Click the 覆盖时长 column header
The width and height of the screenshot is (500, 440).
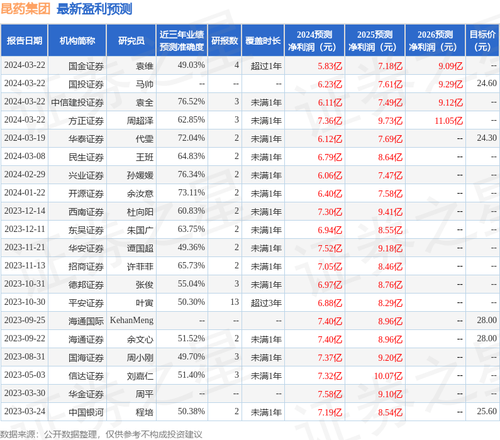tap(263, 40)
